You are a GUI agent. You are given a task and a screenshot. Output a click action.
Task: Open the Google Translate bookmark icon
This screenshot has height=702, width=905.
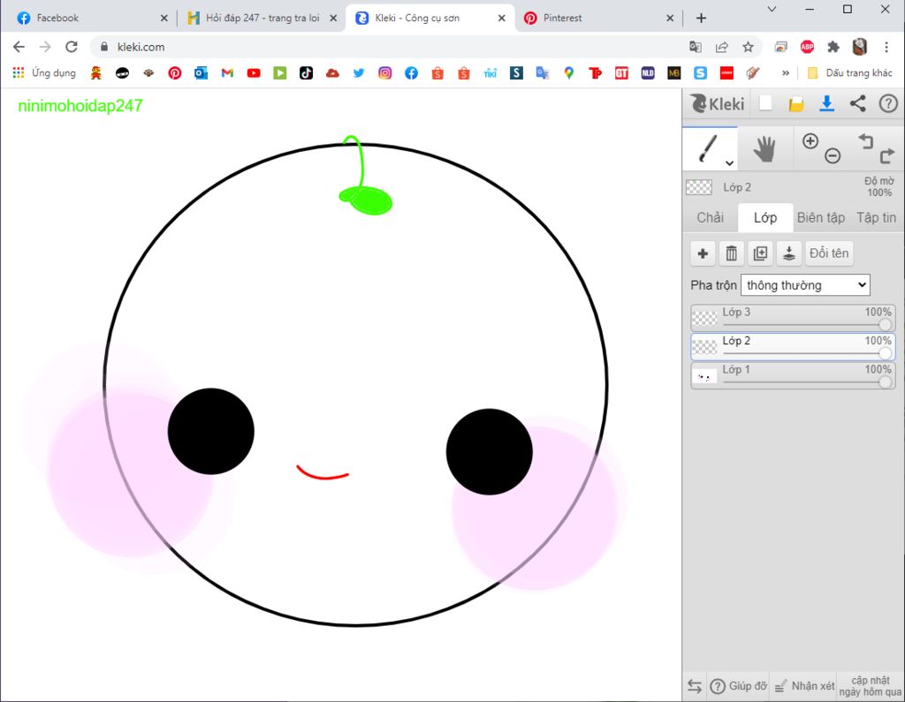coord(543,72)
